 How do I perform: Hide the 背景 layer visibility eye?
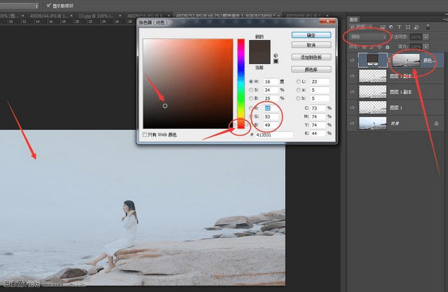pos(352,123)
